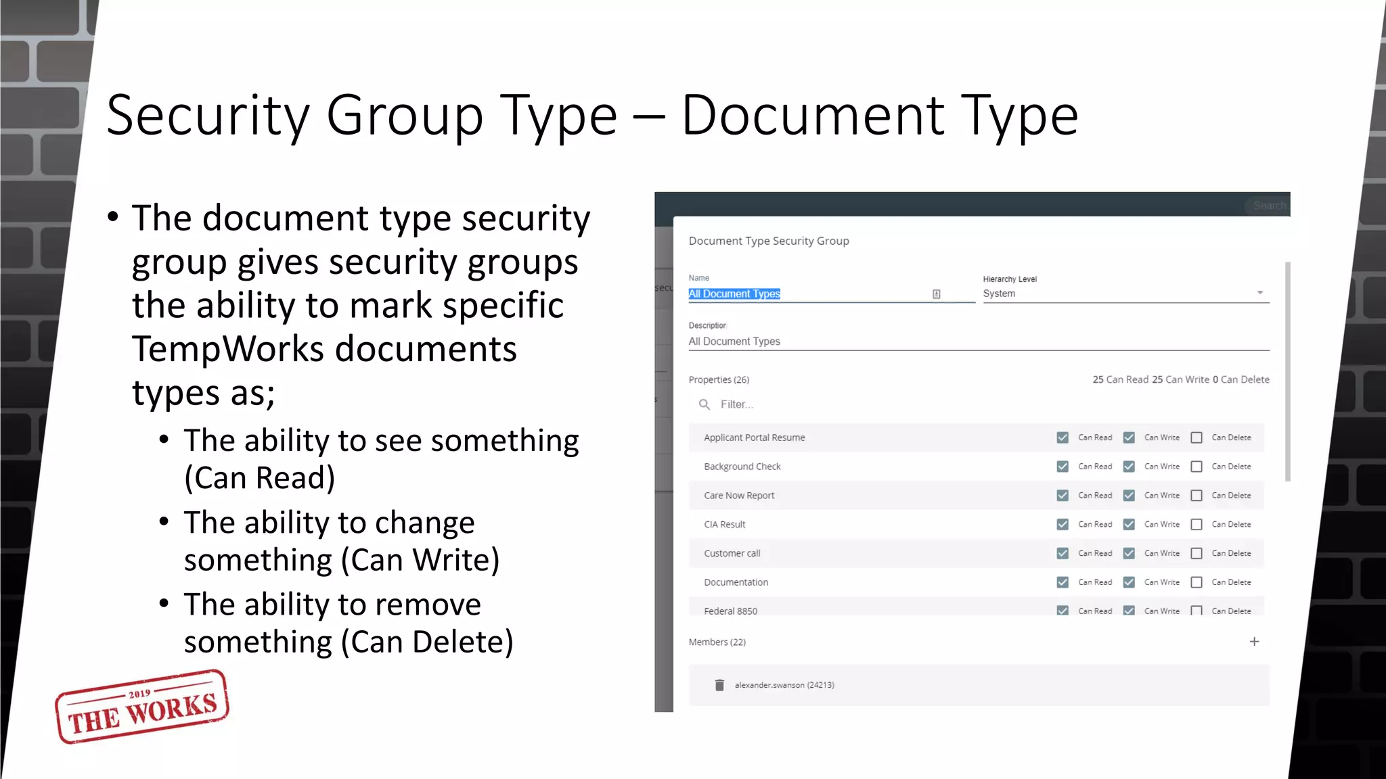This screenshot has height=779, width=1386.
Task: Click the dialog's vertical scrollbar
Action: (1287, 371)
